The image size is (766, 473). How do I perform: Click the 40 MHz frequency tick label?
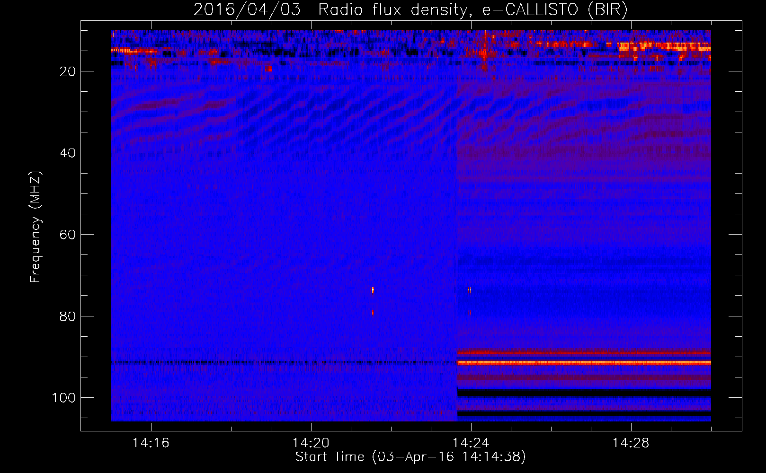coord(68,153)
